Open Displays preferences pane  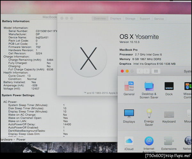[129, 116]
